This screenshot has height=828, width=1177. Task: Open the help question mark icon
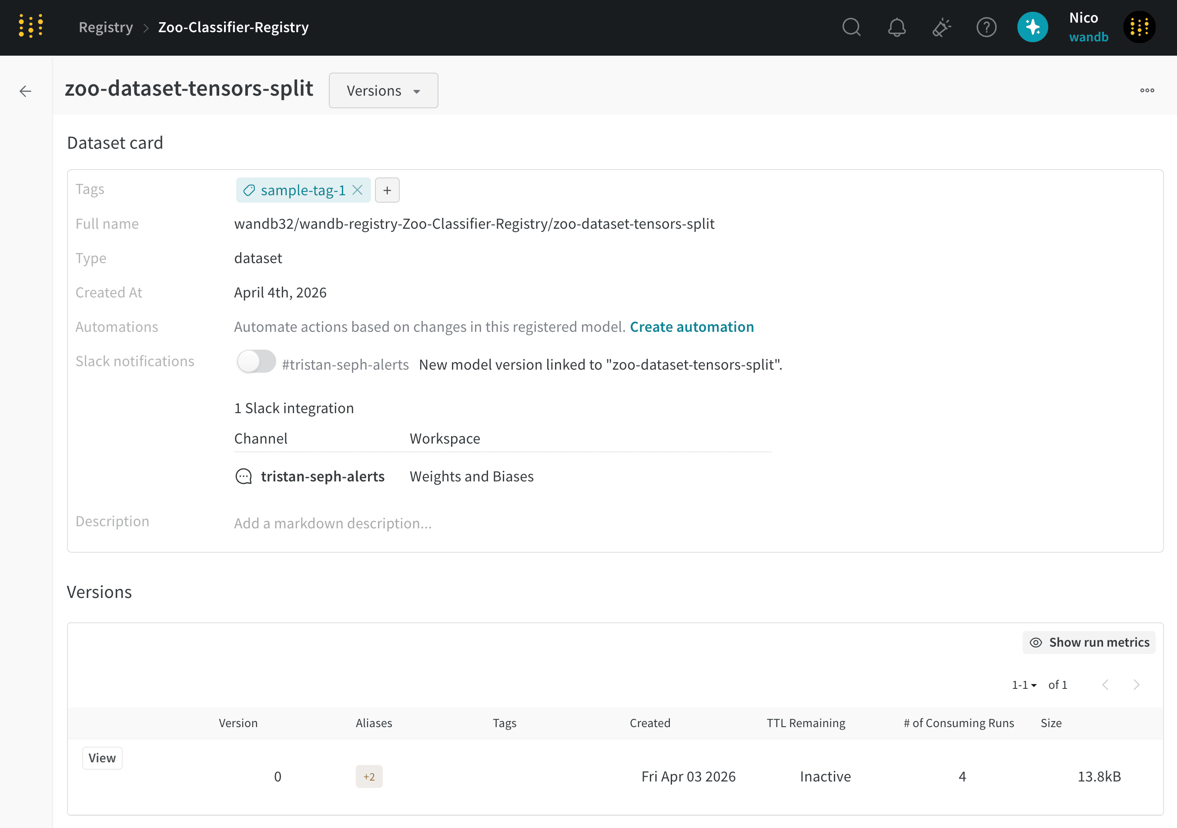click(986, 27)
